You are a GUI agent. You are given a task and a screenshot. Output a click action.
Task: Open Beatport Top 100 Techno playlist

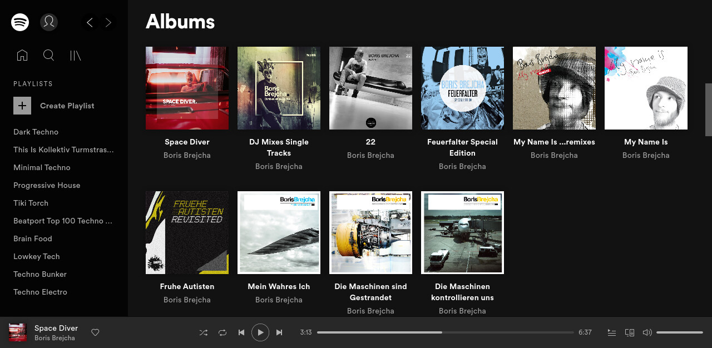pyautogui.click(x=63, y=221)
